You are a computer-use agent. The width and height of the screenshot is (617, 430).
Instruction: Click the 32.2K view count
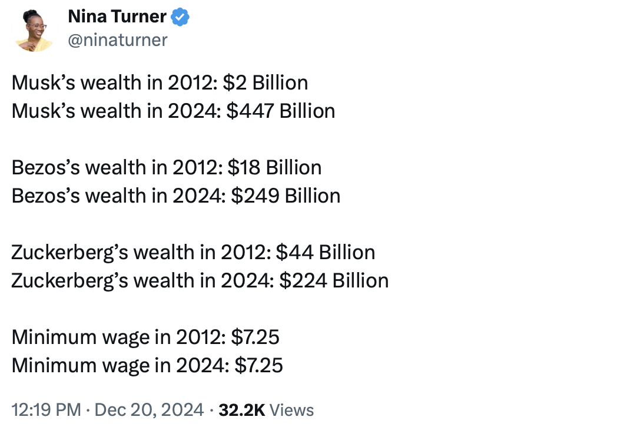click(241, 410)
